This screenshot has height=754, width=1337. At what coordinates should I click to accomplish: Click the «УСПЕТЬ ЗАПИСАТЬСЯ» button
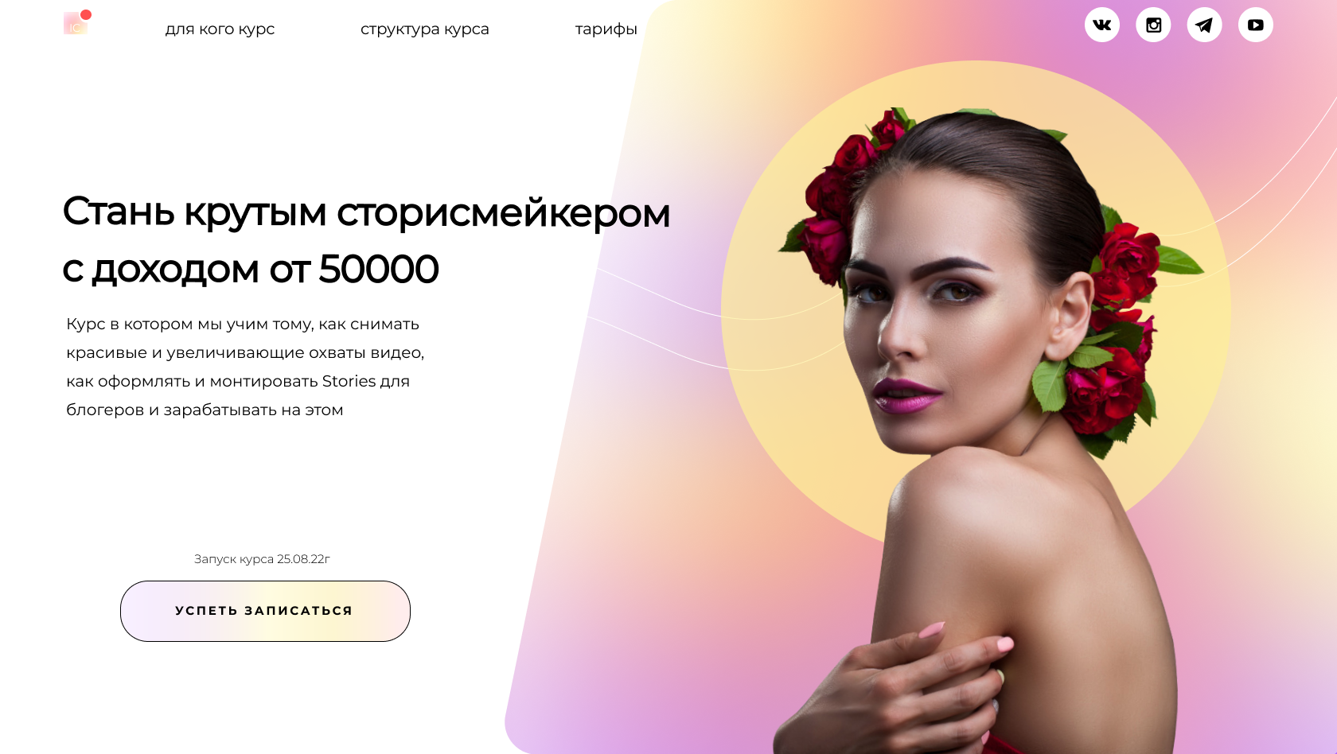pos(265,611)
